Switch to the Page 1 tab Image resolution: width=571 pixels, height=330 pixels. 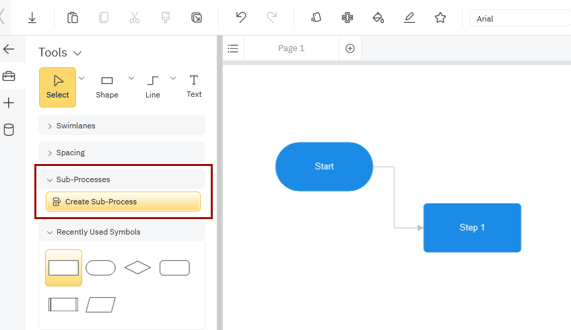pyautogui.click(x=292, y=48)
